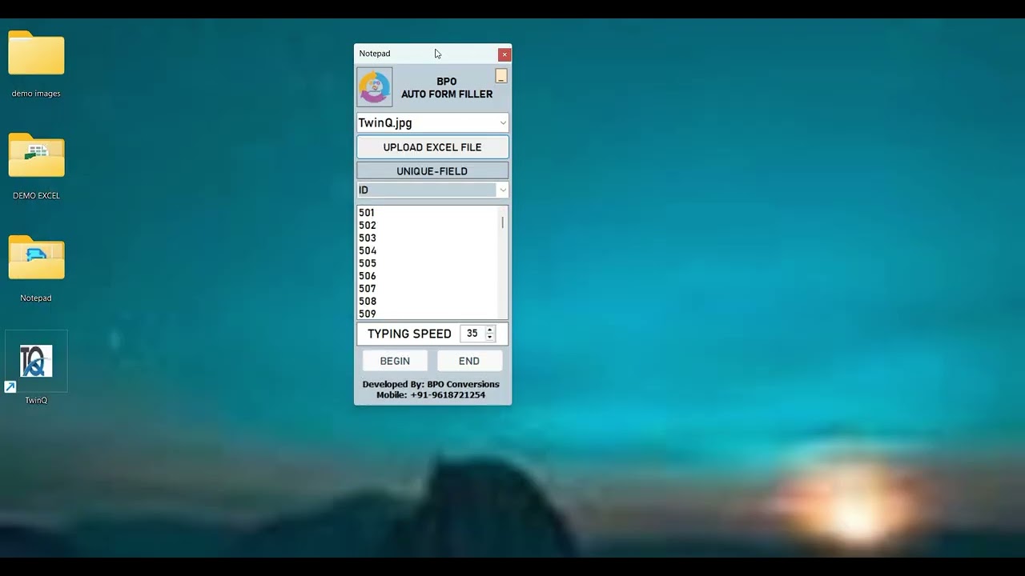Select ID 503 in the list
The height and width of the screenshot is (576, 1025).
click(x=428, y=238)
